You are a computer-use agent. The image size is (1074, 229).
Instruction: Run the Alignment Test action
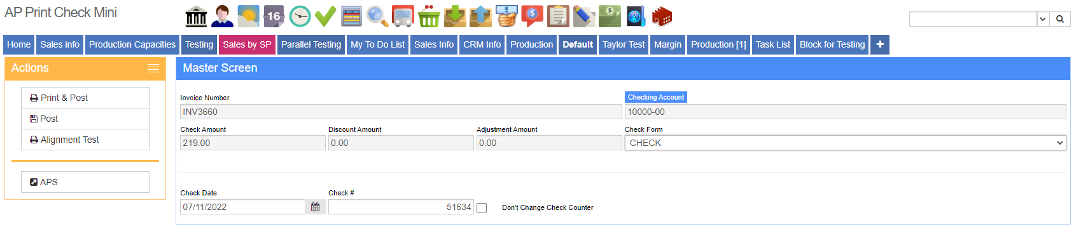(85, 140)
